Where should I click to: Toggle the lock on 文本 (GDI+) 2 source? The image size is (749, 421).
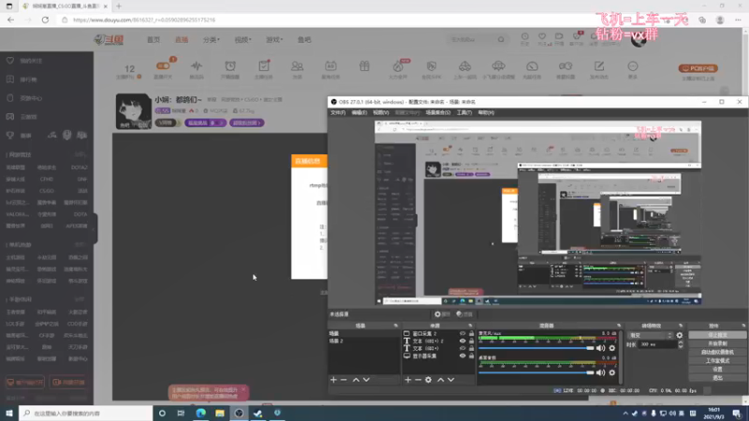[471, 341]
